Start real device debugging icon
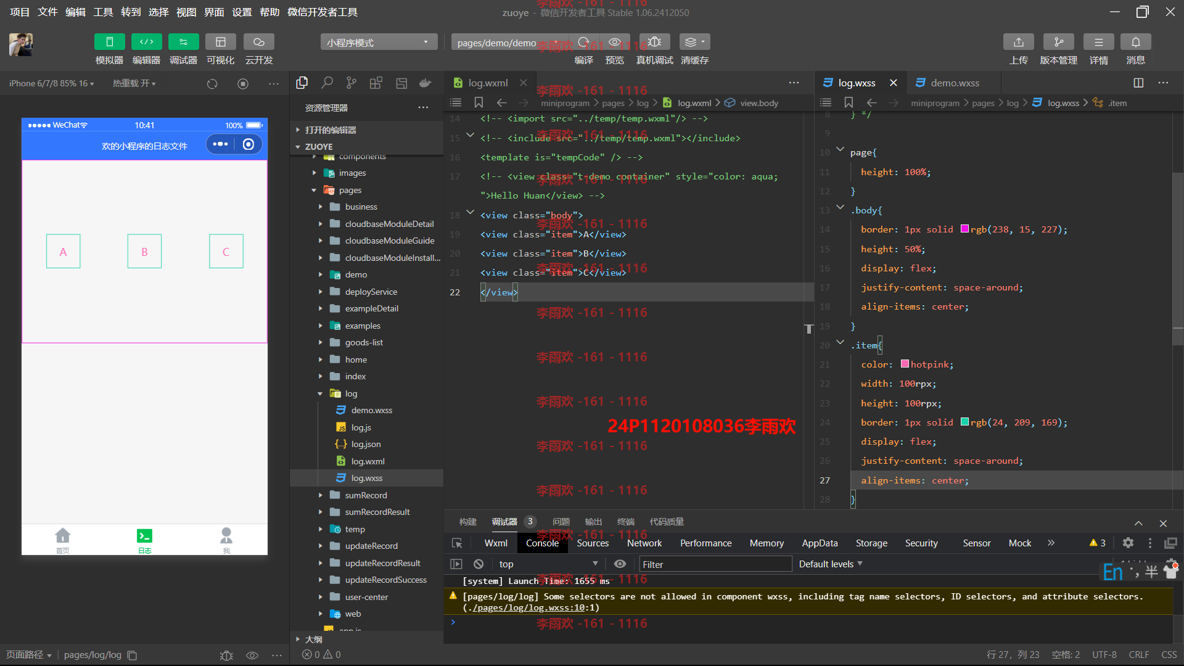 655,42
